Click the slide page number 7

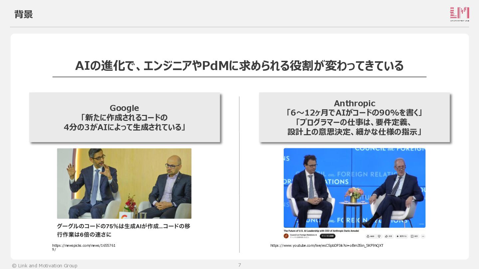(239, 265)
